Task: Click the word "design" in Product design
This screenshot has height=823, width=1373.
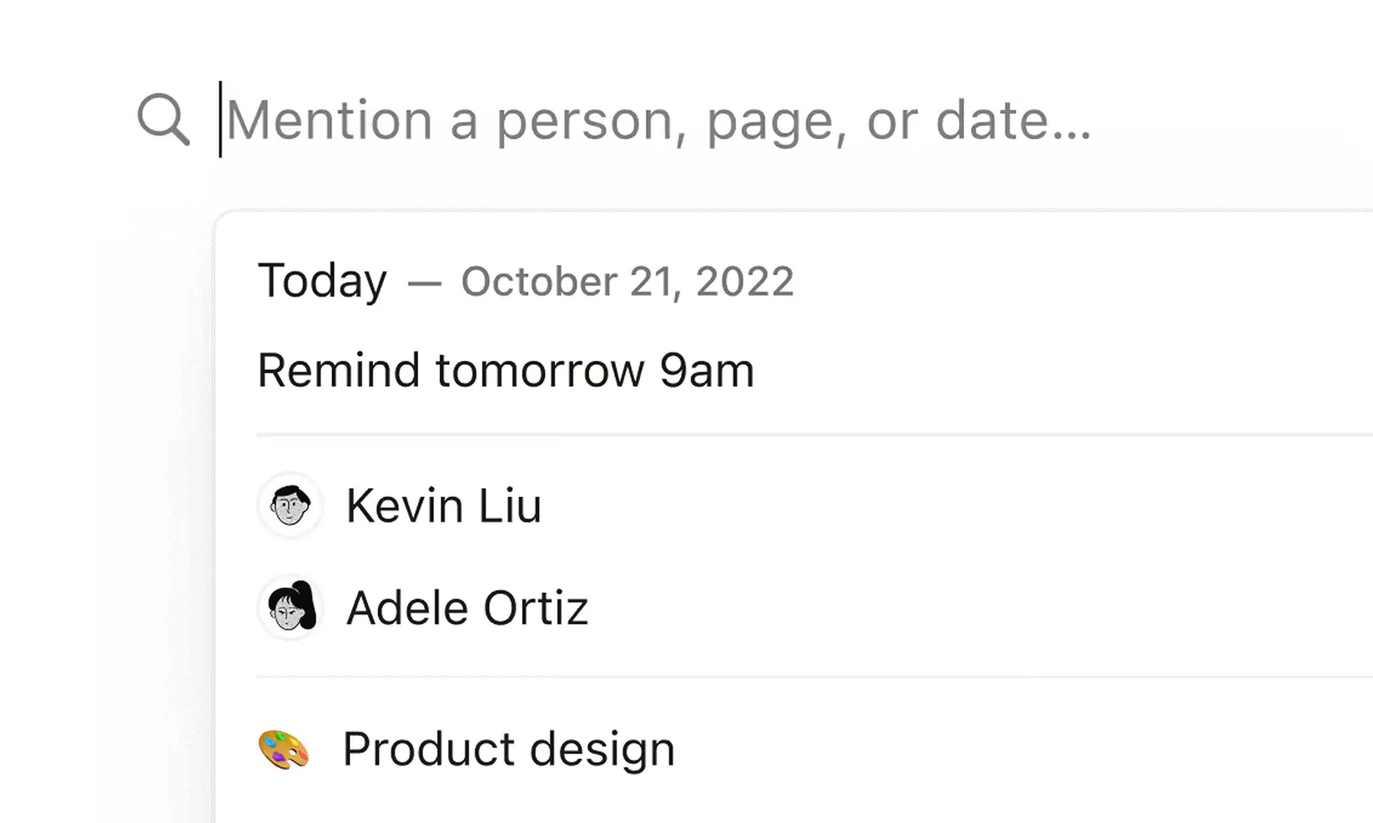Action: click(x=602, y=749)
